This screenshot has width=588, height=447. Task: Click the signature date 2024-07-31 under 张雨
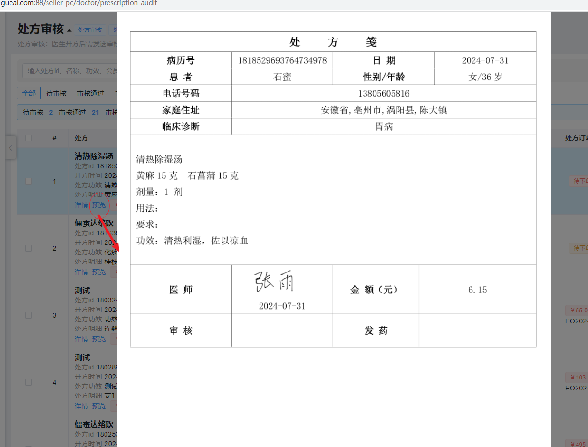pos(282,306)
